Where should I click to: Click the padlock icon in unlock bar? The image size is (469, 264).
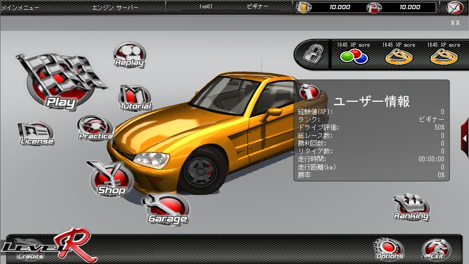313,54
